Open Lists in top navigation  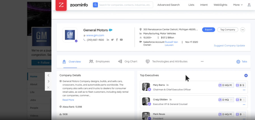(191, 5)
